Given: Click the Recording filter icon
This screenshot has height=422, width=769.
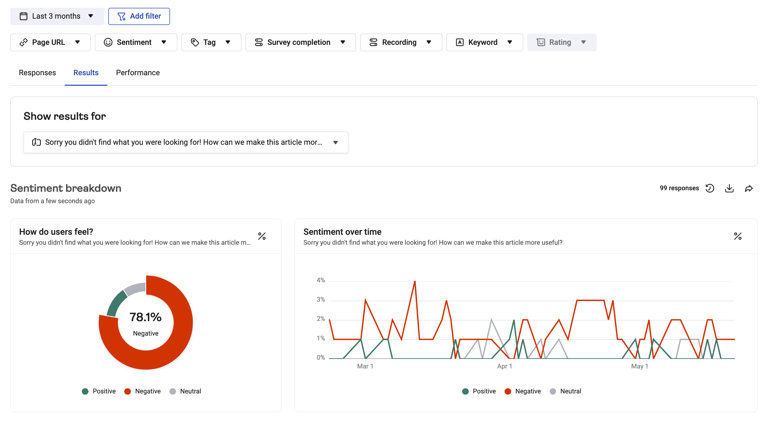Looking at the screenshot, I should tap(373, 42).
